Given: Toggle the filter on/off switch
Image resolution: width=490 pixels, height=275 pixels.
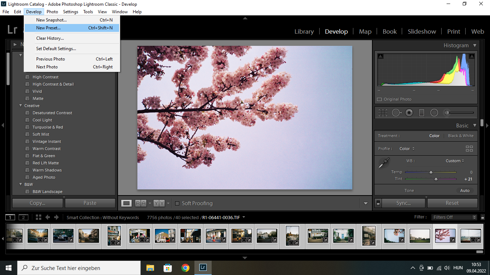Looking at the screenshot, I should coord(482,217).
